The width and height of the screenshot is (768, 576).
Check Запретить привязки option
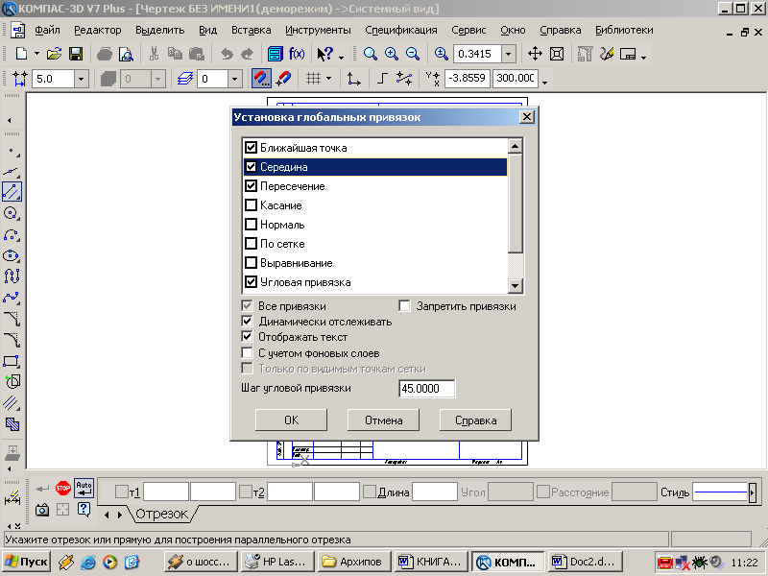tap(404, 306)
